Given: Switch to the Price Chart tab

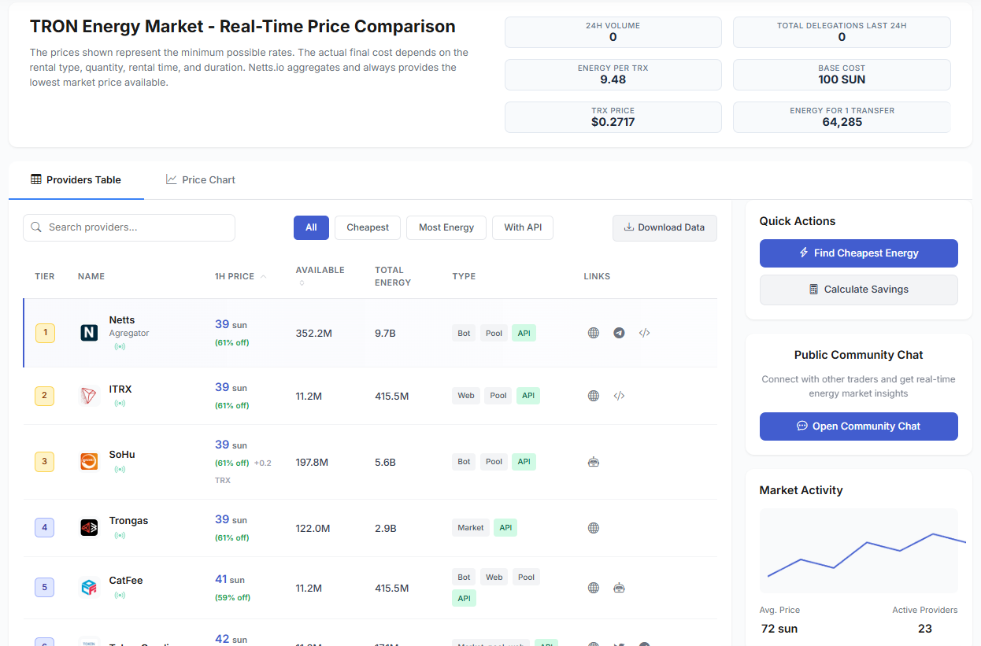Looking at the screenshot, I should [x=201, y=179].
